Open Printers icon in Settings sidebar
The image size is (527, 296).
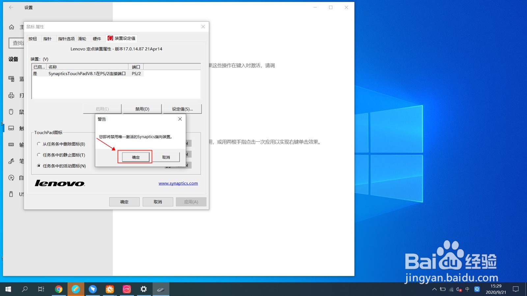[x=11, y=95]
